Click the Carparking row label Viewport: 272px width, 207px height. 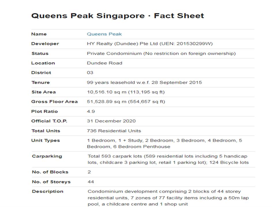(x=47, y=156)
